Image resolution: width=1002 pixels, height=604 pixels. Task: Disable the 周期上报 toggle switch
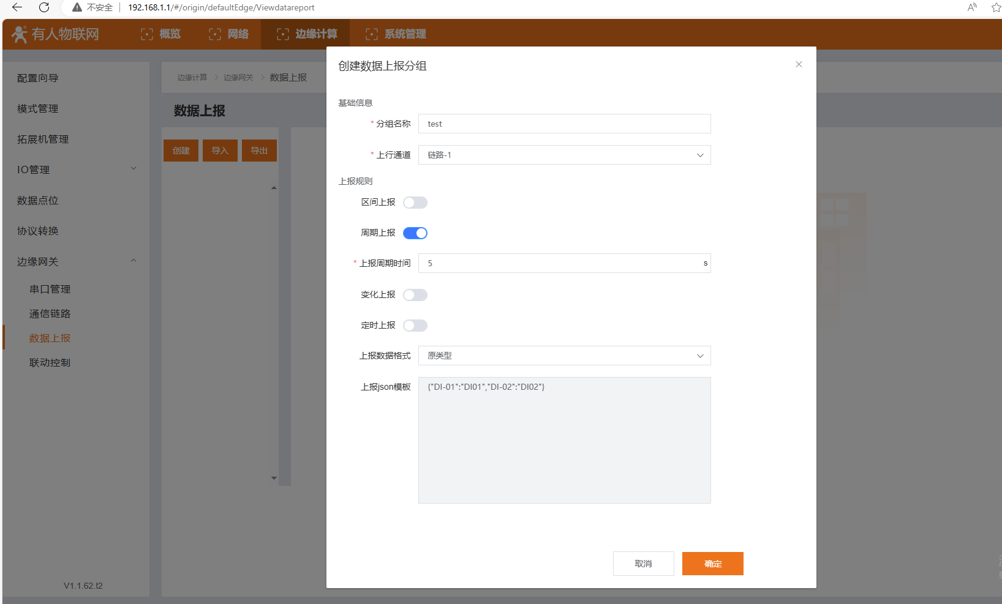point(415,233)
